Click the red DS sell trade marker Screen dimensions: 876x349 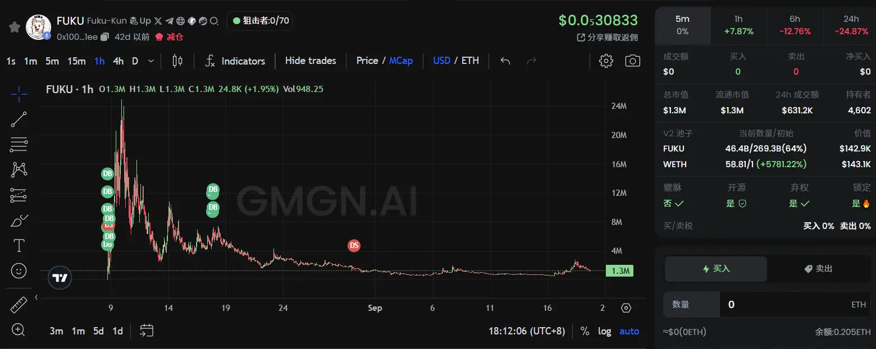354,245
